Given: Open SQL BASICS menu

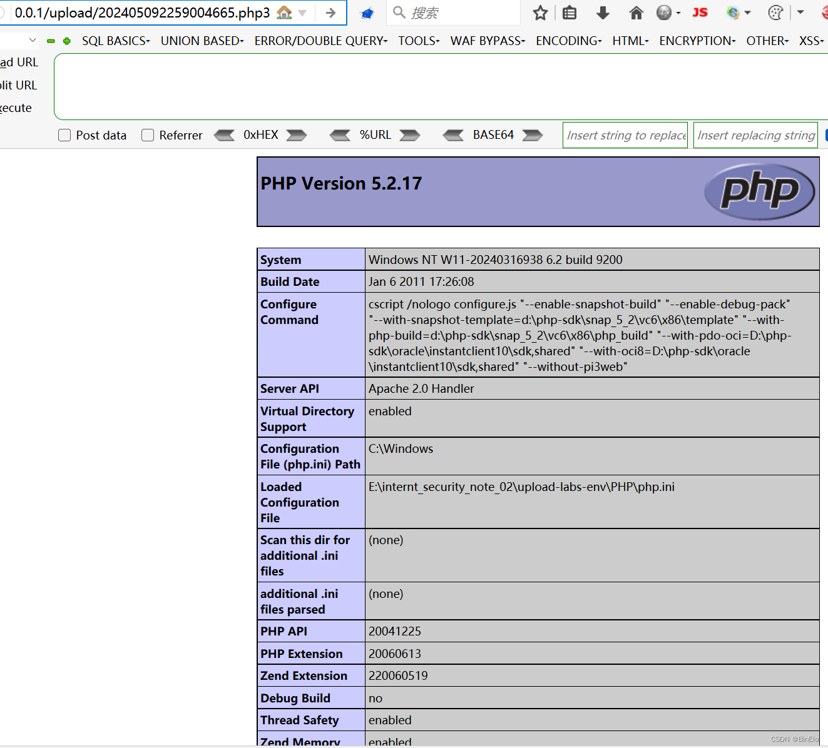Looking at the screenshot, I should point(116,41).
